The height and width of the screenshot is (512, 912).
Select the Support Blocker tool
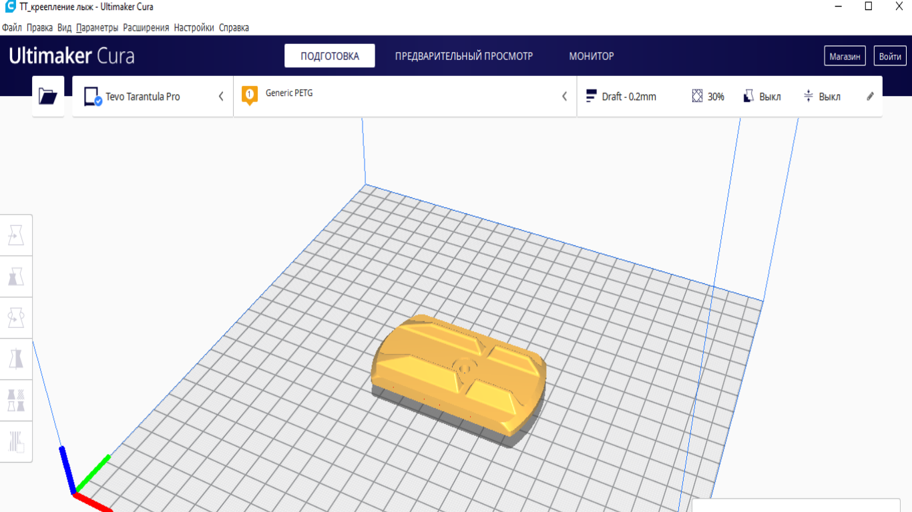[x=16, y=441]
